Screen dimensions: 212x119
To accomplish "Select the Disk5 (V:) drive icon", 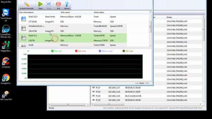I will (x=24, y=38).
